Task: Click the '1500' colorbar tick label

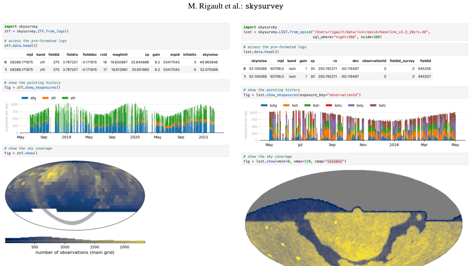Action: click(94, 247)
